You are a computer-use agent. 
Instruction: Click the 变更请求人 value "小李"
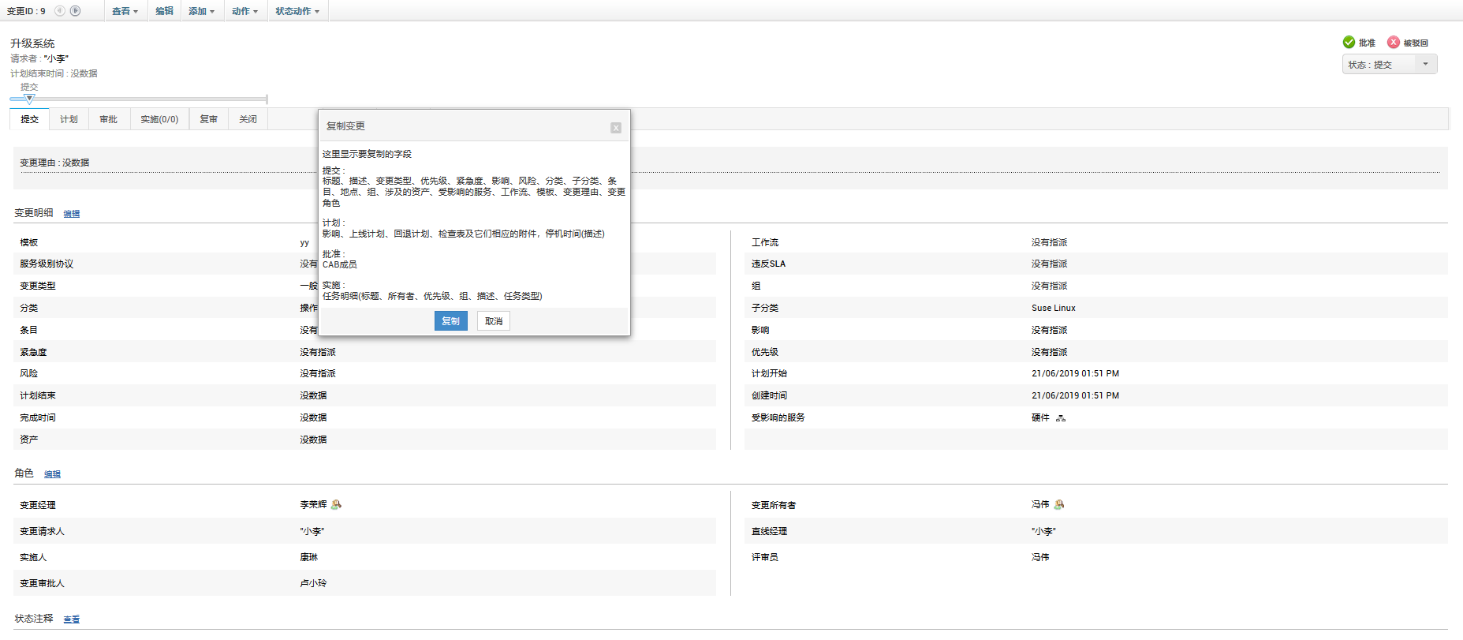tap(312, 531)
